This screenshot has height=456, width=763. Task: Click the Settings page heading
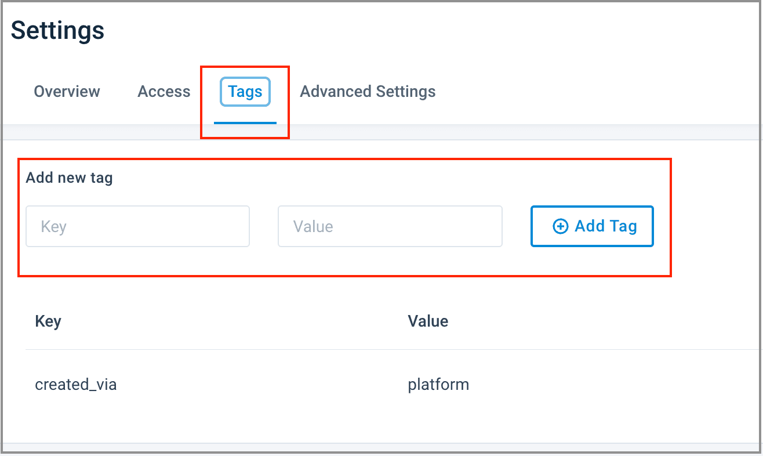click(57, 30)
